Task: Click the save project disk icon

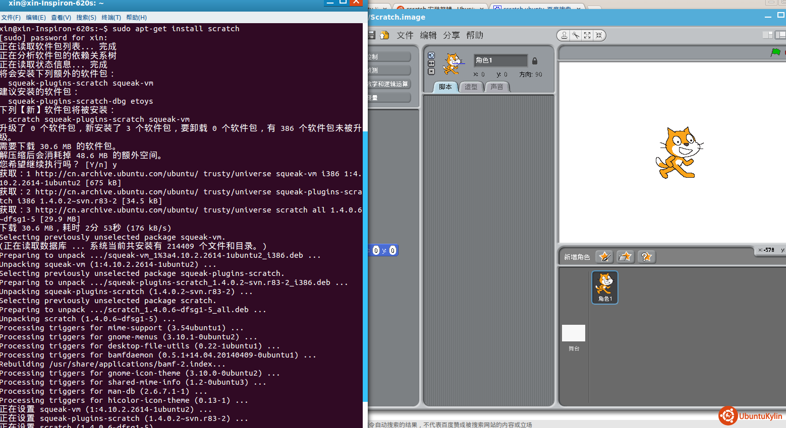Action: [x=372, y=35]
